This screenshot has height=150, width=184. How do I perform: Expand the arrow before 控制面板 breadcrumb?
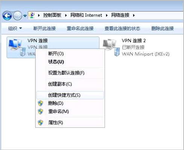tap(39, 15)
